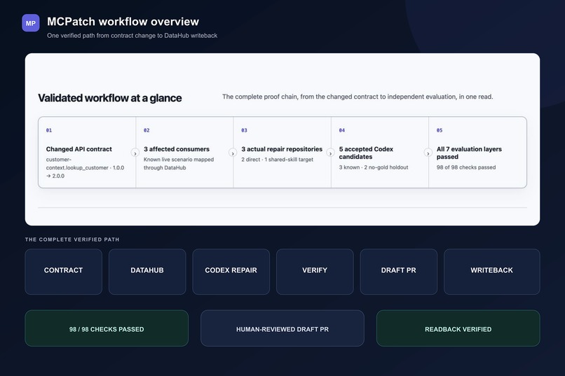Click the 5 accepted Codex candidates title
The width and height of the screenshot is (565, 376).
366,153
